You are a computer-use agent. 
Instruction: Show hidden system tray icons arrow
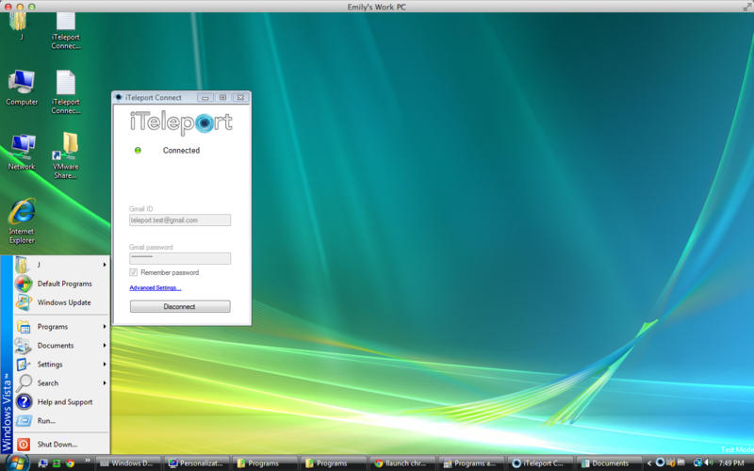(648, 463)
